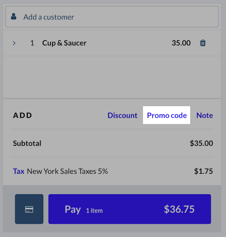Click the New York Sales Taxes 5% text
This screenshot has height=237, width=226.
click(x=67, y=171)
